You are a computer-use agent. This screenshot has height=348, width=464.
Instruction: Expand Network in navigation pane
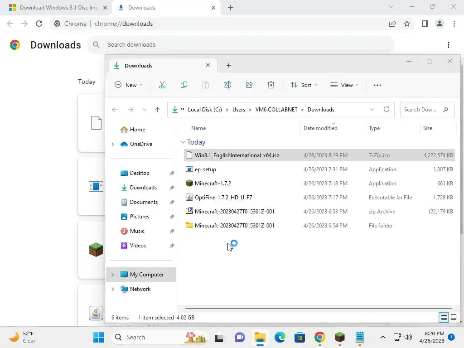click(112, 289)
